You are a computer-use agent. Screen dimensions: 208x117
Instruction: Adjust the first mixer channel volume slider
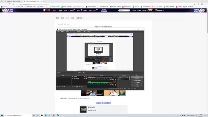tap(100, 80)
